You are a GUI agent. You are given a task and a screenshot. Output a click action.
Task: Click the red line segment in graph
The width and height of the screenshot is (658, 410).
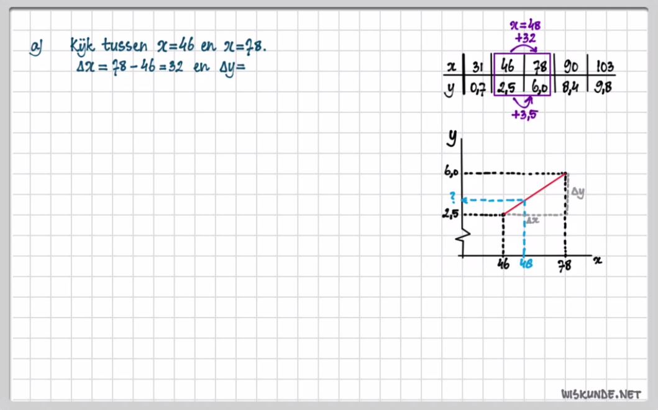[x=535, y=194]
